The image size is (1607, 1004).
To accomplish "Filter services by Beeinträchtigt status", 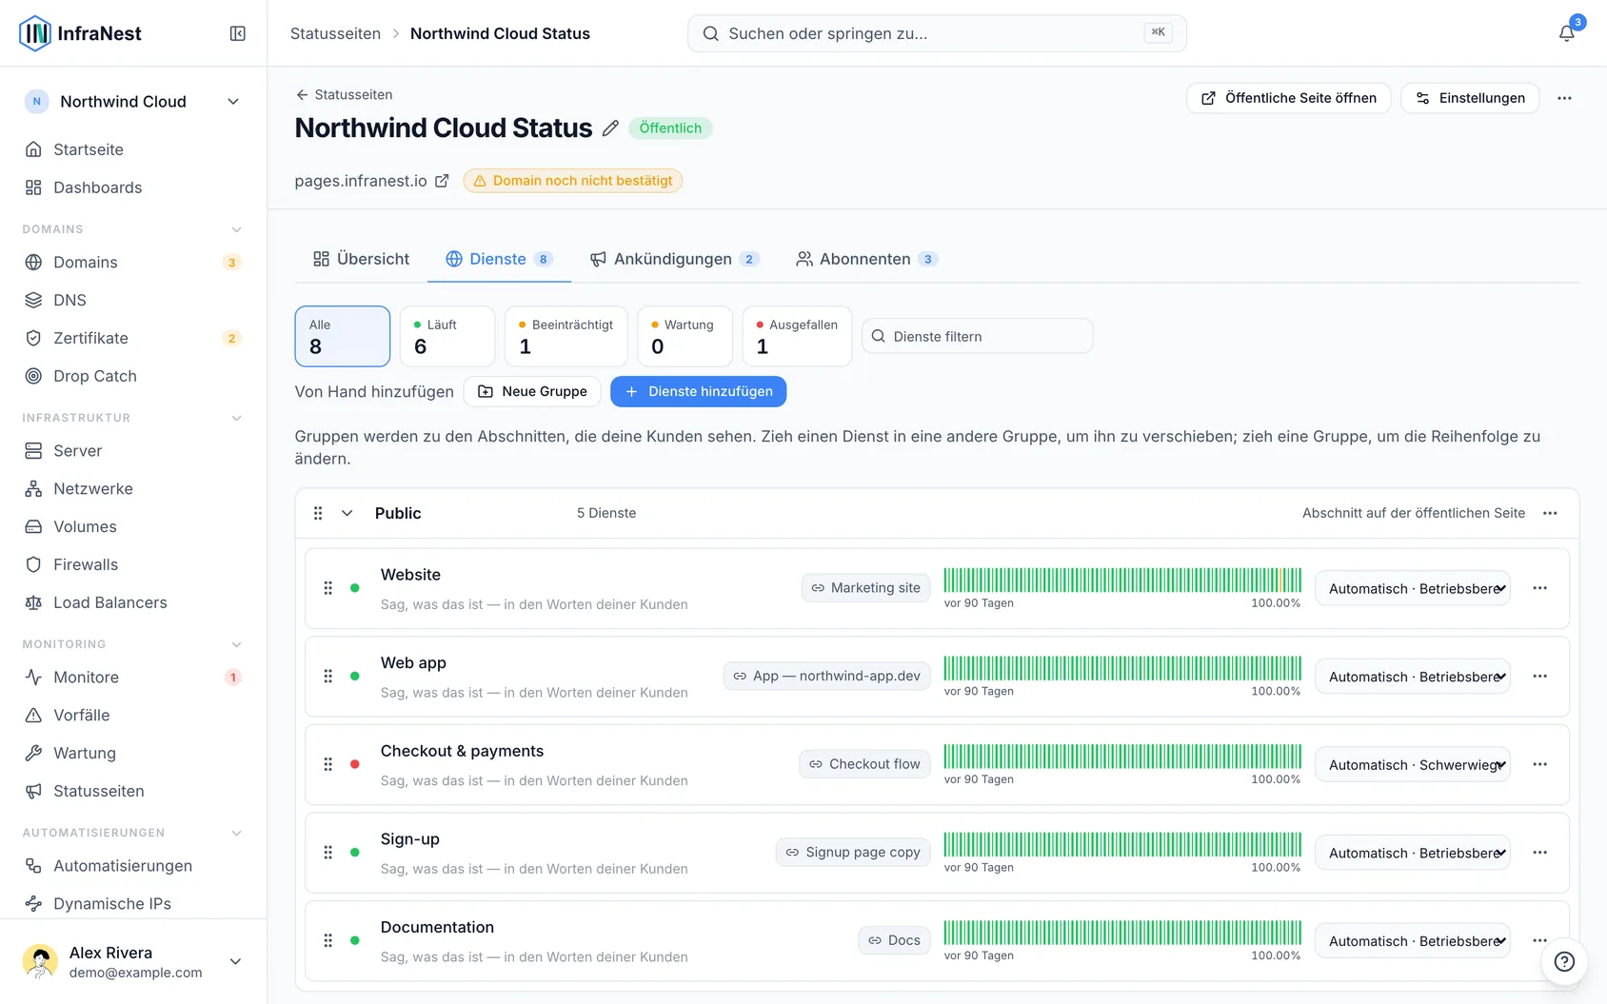I will (566, 336).
